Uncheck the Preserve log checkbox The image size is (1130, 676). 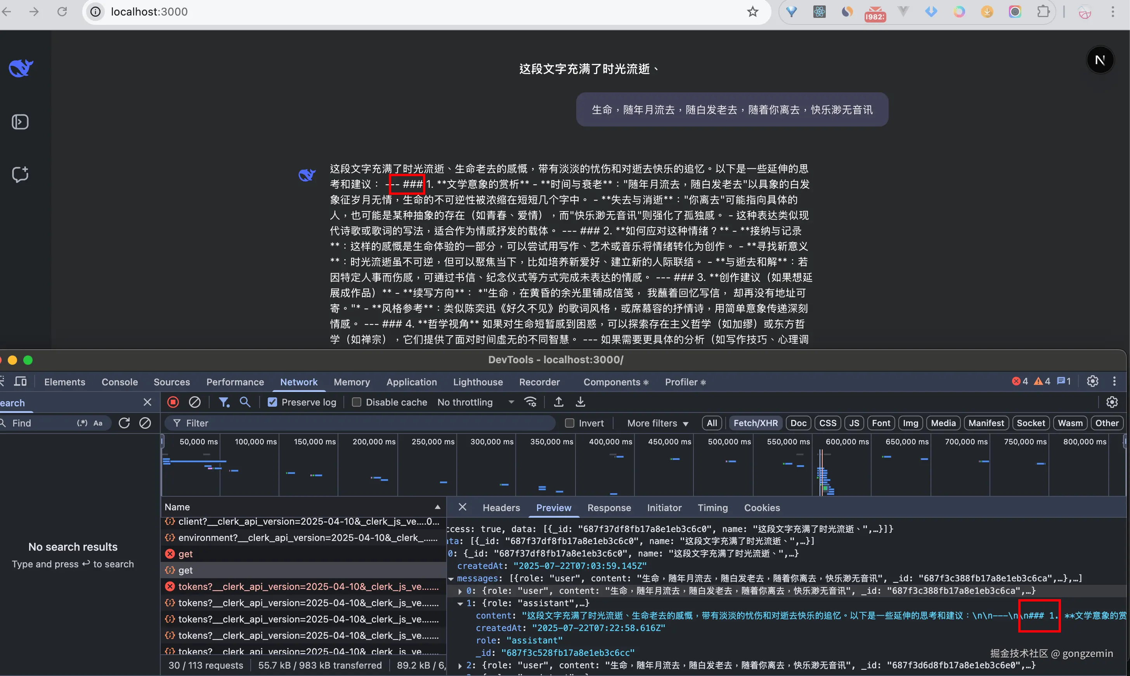click(x=272, y=402)
